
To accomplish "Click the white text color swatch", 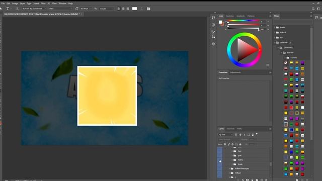I will [x=134, y=9].
